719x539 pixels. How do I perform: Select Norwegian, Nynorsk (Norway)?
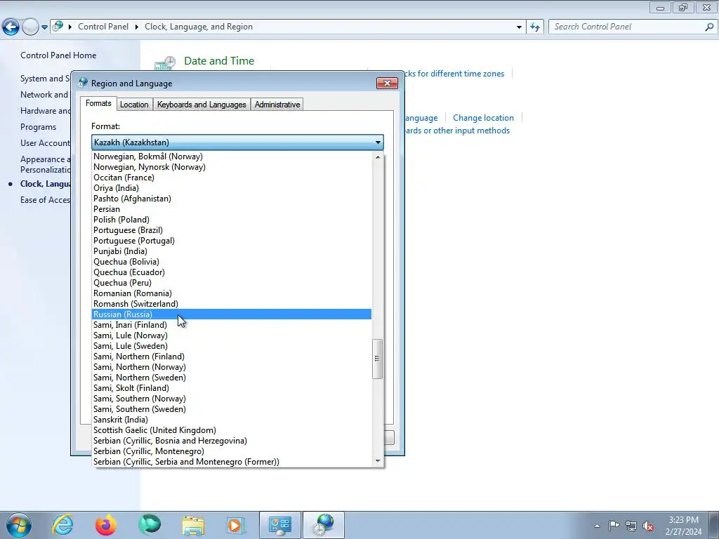click(232, 167)
